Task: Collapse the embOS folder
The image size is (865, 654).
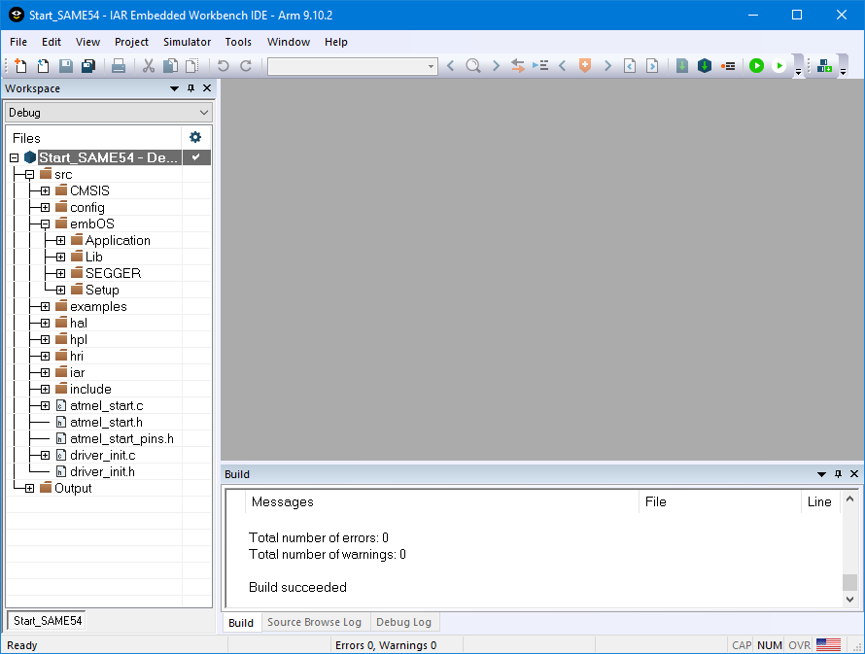Action: (x=45, y=224)
